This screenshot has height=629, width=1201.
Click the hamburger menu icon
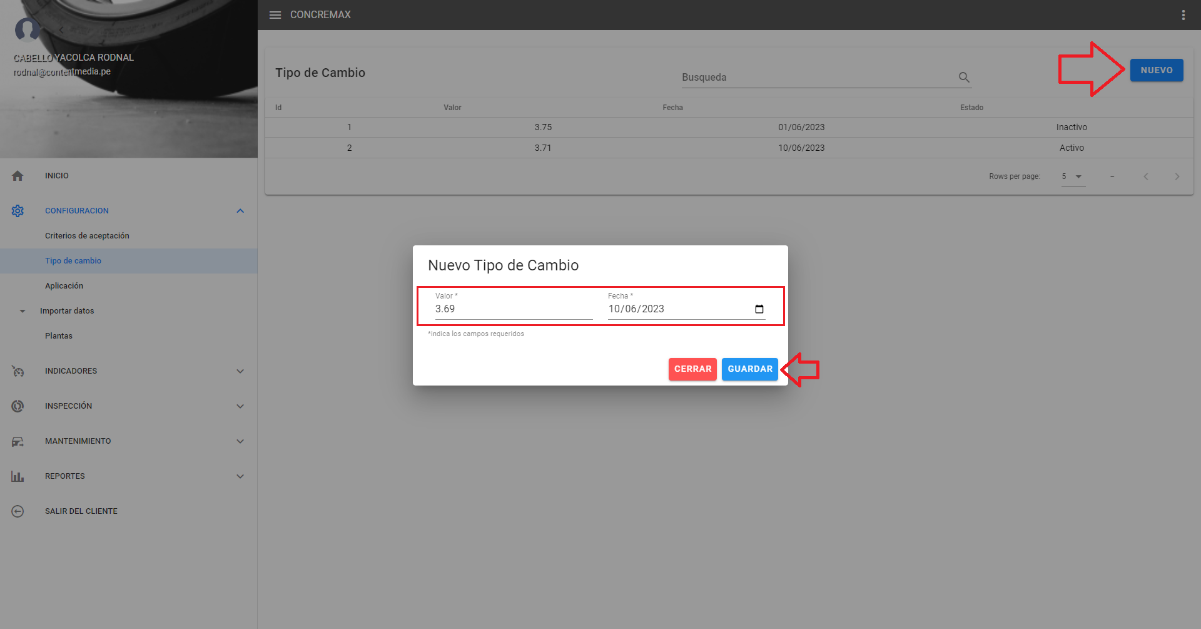pos(275,15)
